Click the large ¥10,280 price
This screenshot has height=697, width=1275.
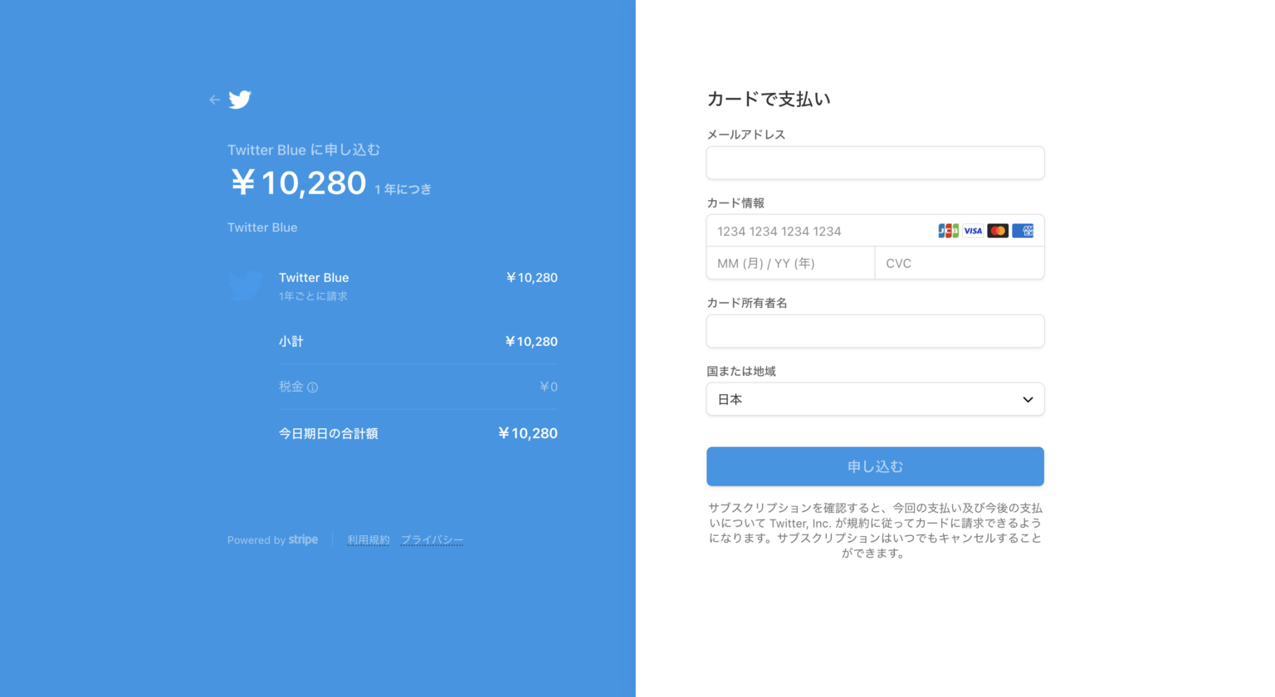(x=298, y=183)
